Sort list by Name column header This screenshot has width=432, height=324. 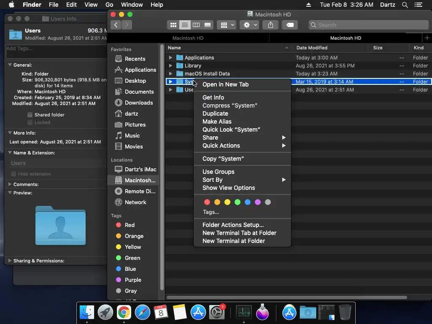tap(228, 48)
